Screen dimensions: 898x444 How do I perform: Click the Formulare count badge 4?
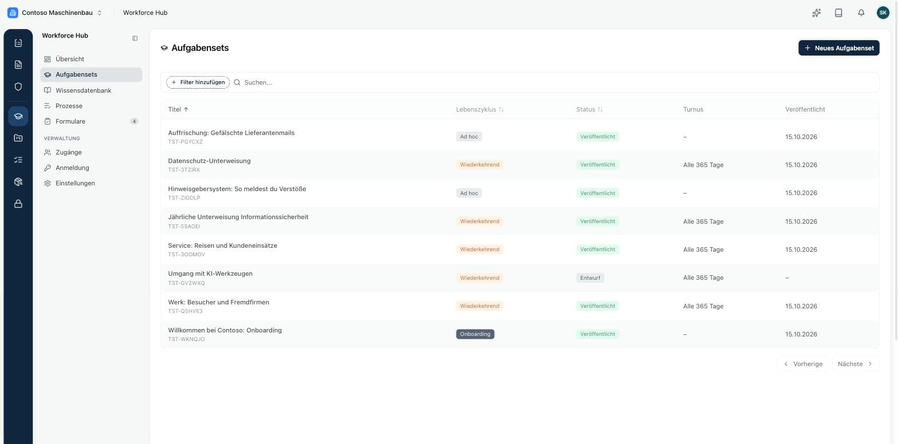134,121
